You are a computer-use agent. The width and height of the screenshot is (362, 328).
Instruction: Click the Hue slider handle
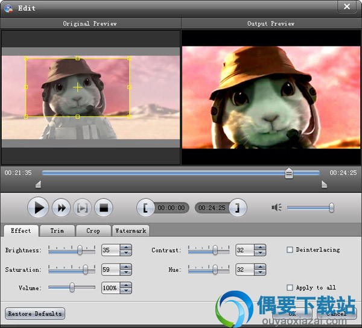[x=215, y=269]
